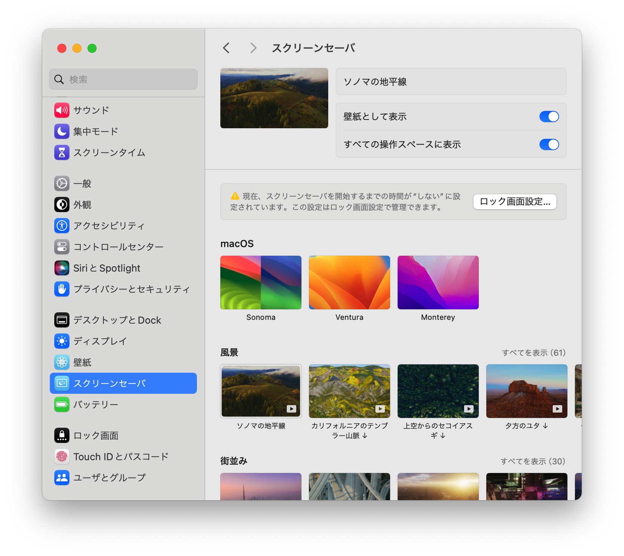The image size is (624, 556).
Task: Select the 街並み sunset city thumbnail
Action: pyautogui.click(x=438, y=487)
